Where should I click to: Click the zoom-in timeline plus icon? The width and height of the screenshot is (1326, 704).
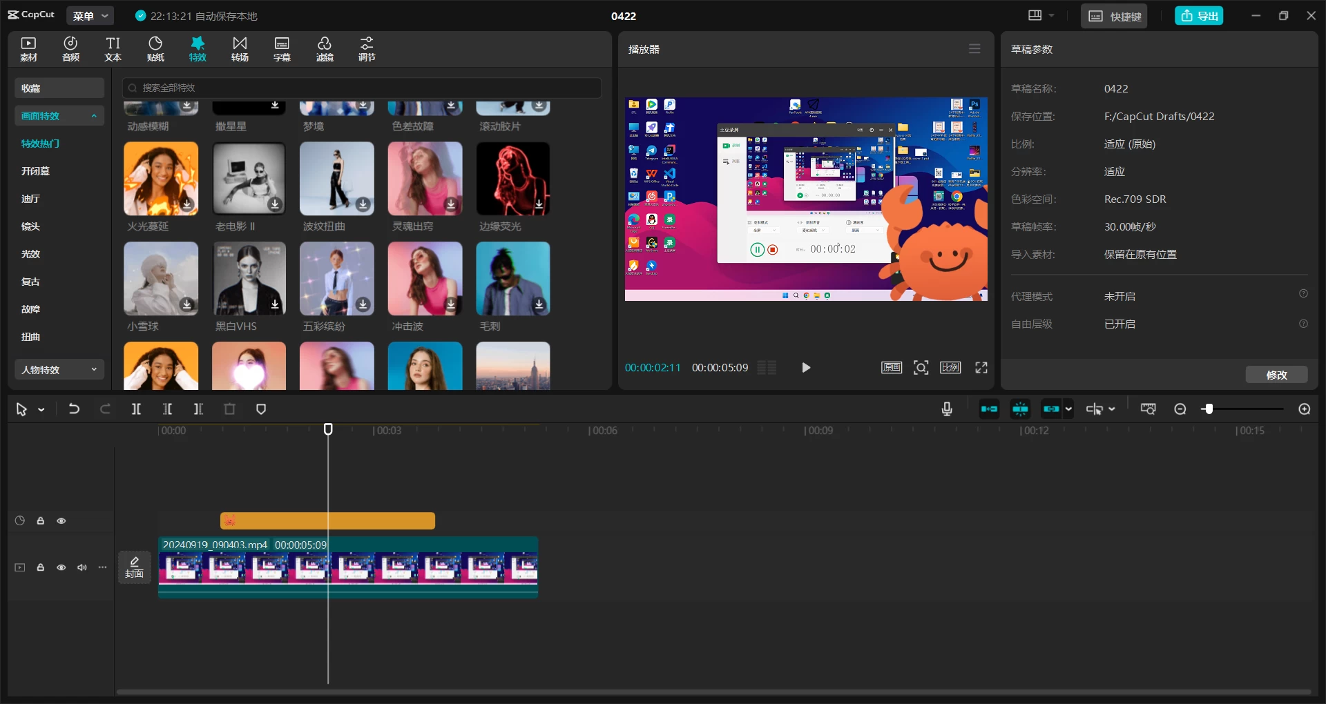point(1305,409)
